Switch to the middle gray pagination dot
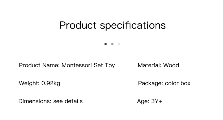223x120 pixels. pyautogui.click(x=112, y=44)
